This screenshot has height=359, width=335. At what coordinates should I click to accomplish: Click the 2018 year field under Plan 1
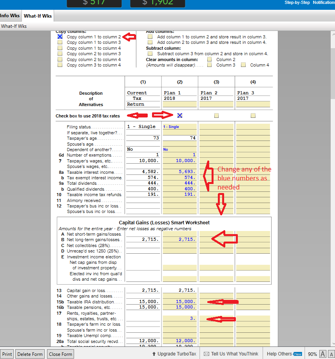point(179,98)
